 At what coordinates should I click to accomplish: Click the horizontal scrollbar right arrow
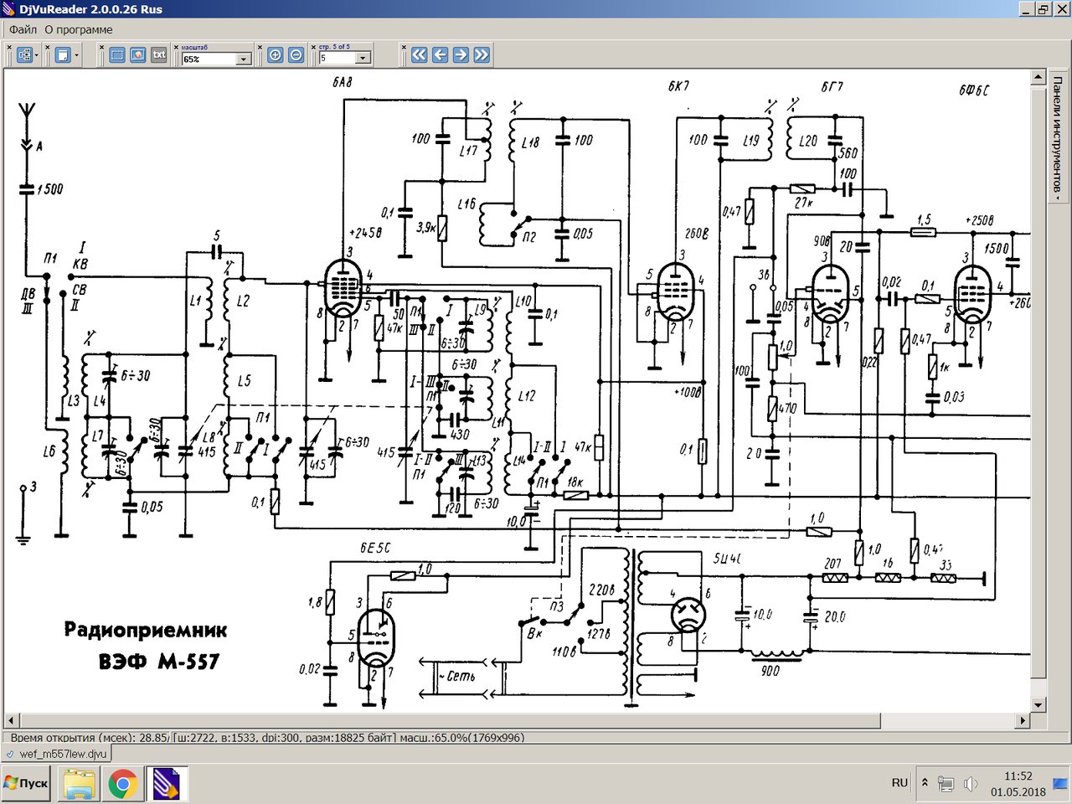pyautogui.click(x=1023, y=720)
